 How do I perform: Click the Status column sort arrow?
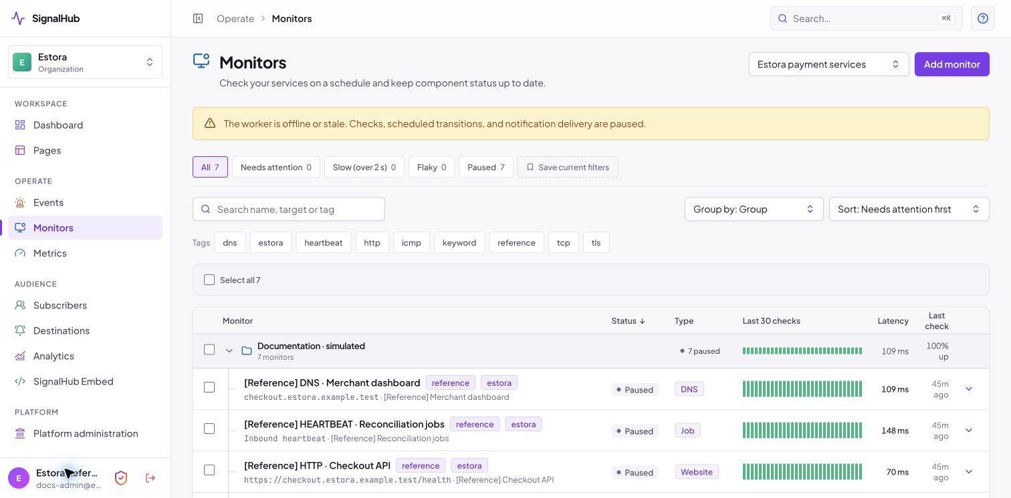643,321
